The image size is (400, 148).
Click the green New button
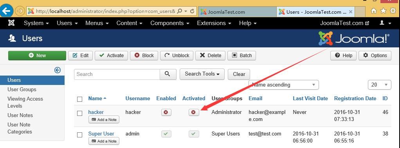[x=37, y=55]
